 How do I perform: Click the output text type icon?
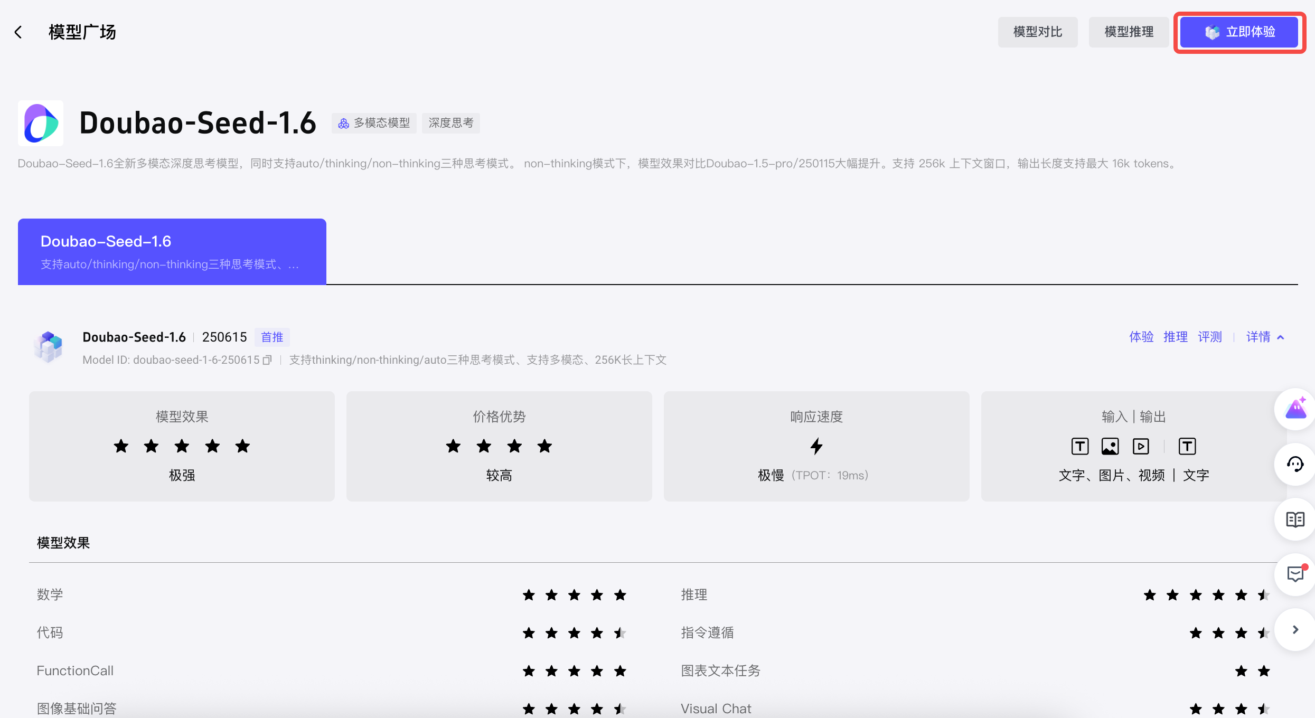pyautogui.click(x=1187, y=447)
